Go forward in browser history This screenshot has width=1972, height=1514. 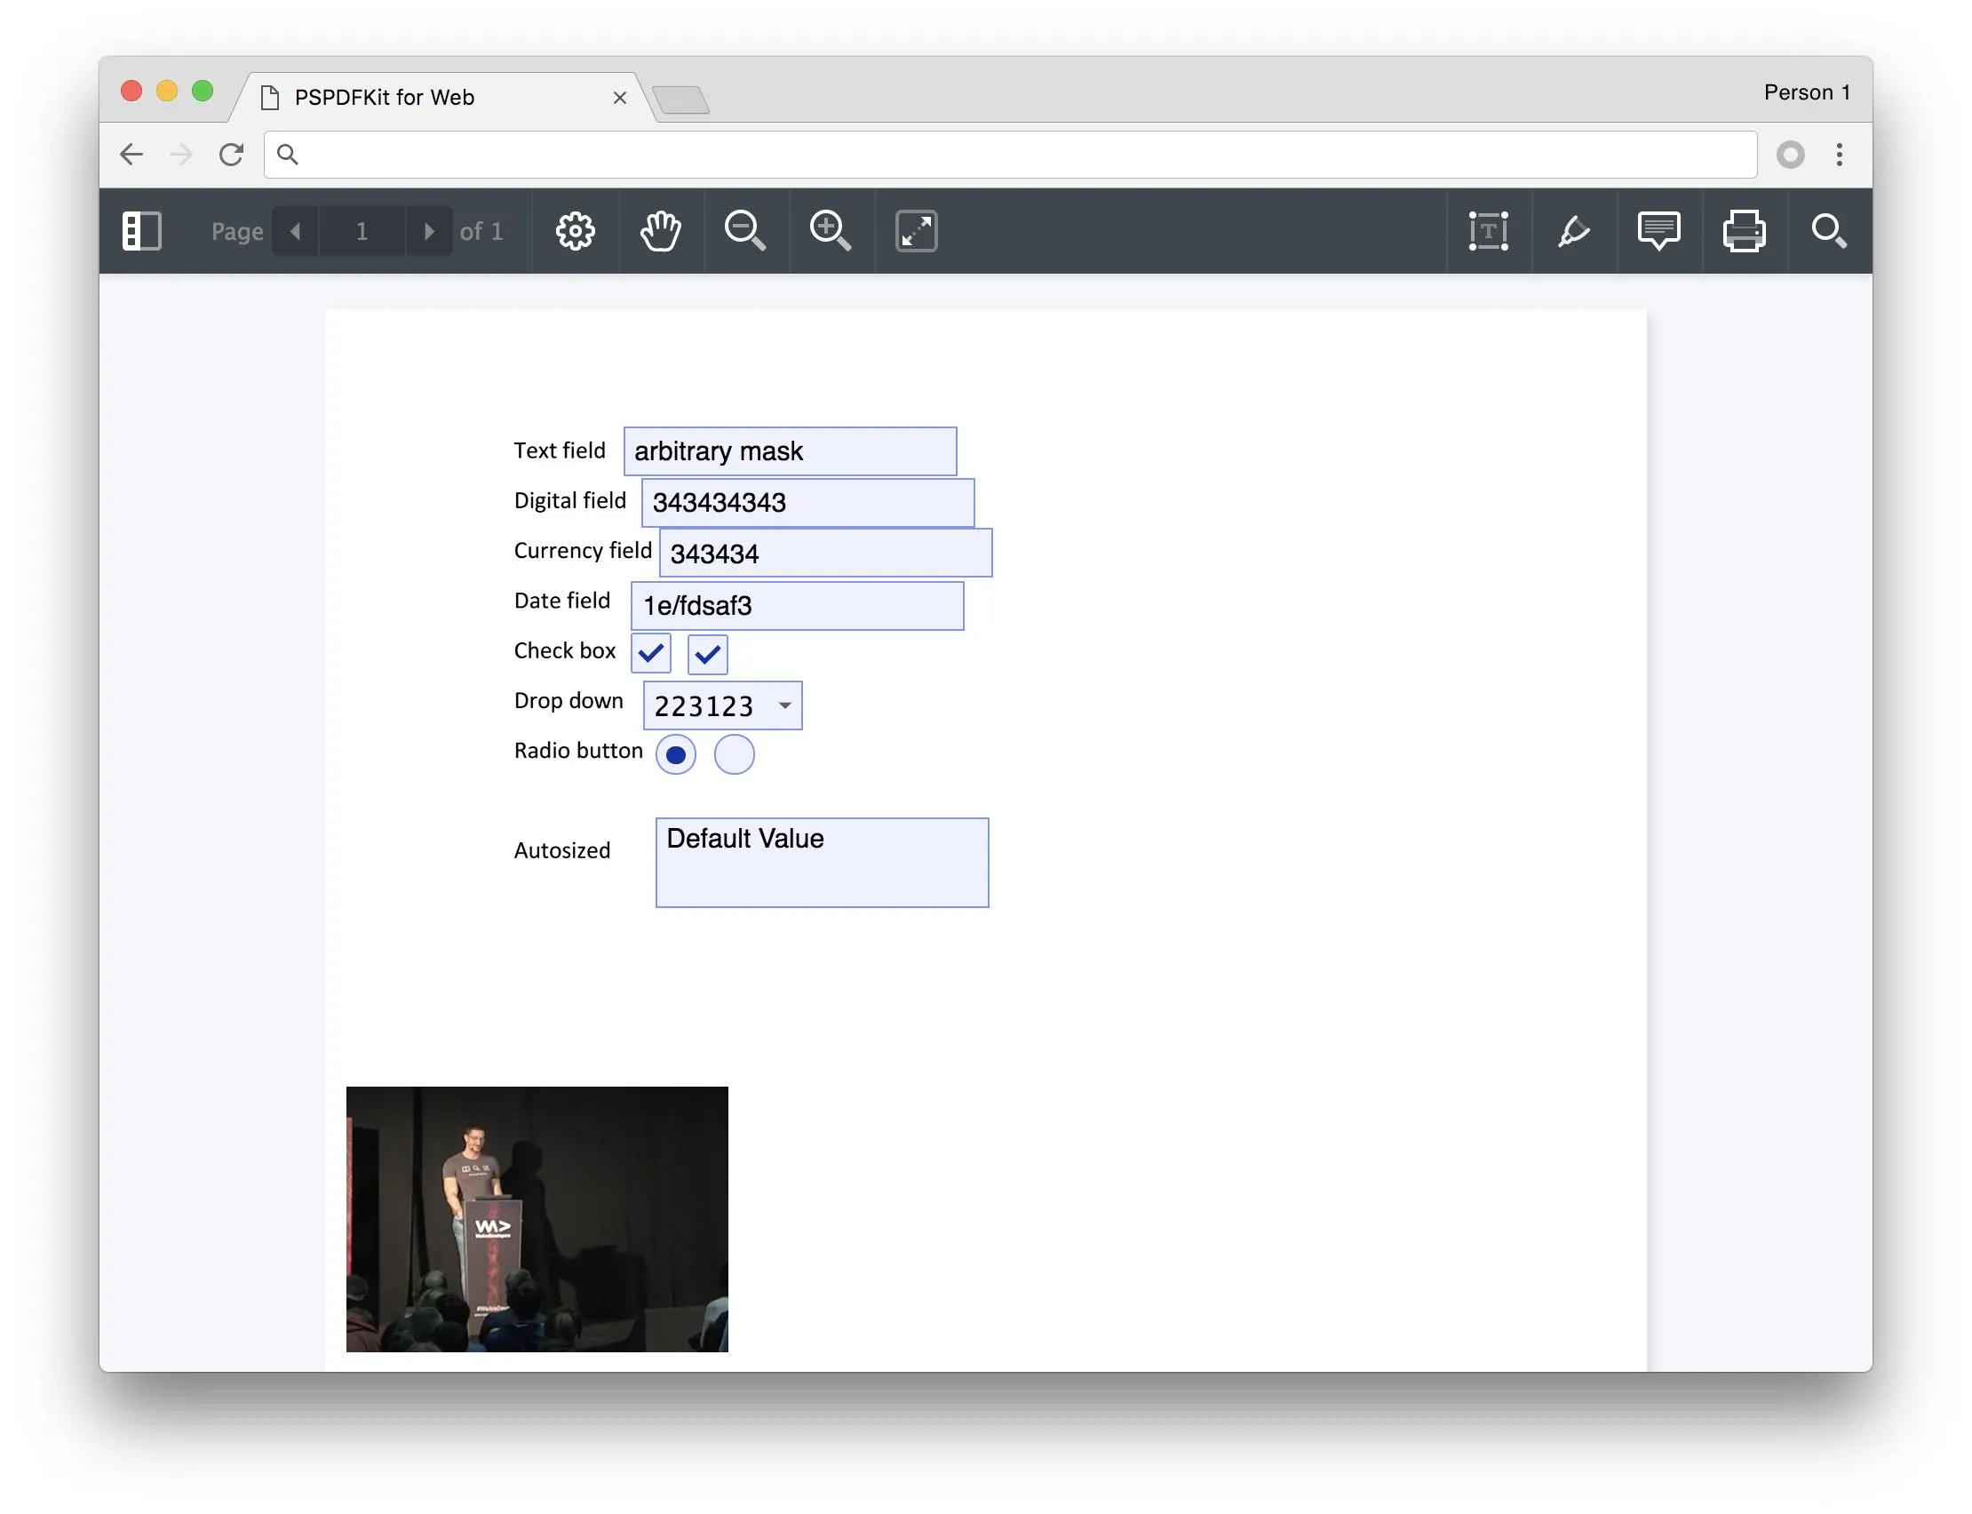pyautogui.click(x=181, y=154)
